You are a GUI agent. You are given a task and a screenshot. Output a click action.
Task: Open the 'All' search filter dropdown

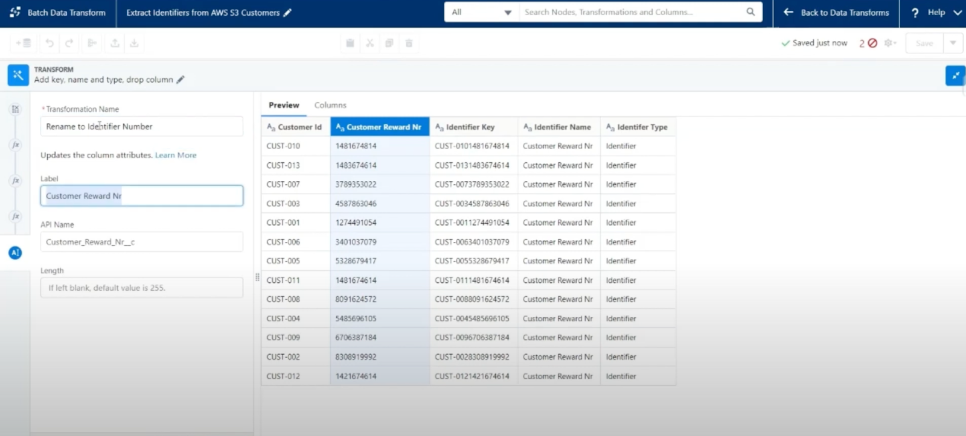click(482, 12)
